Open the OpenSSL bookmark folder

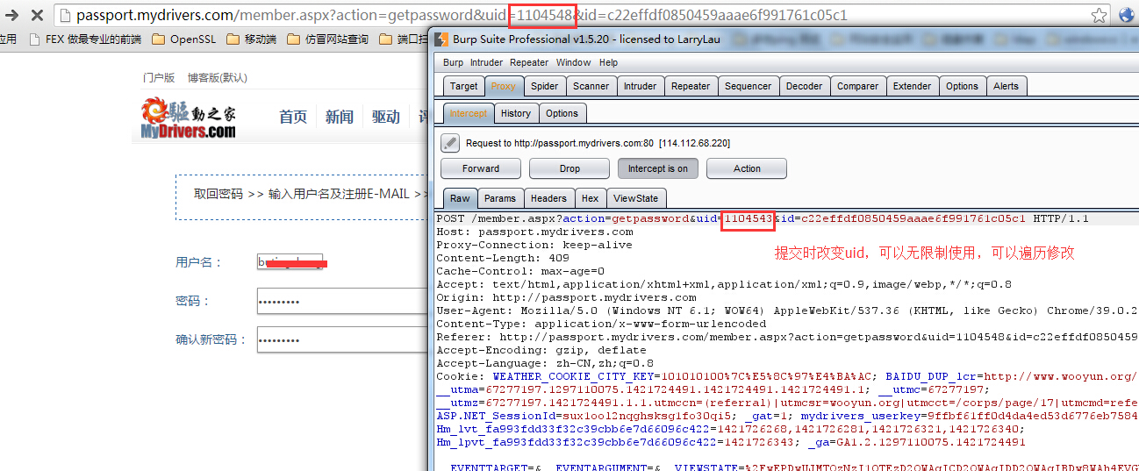[183, 39]
